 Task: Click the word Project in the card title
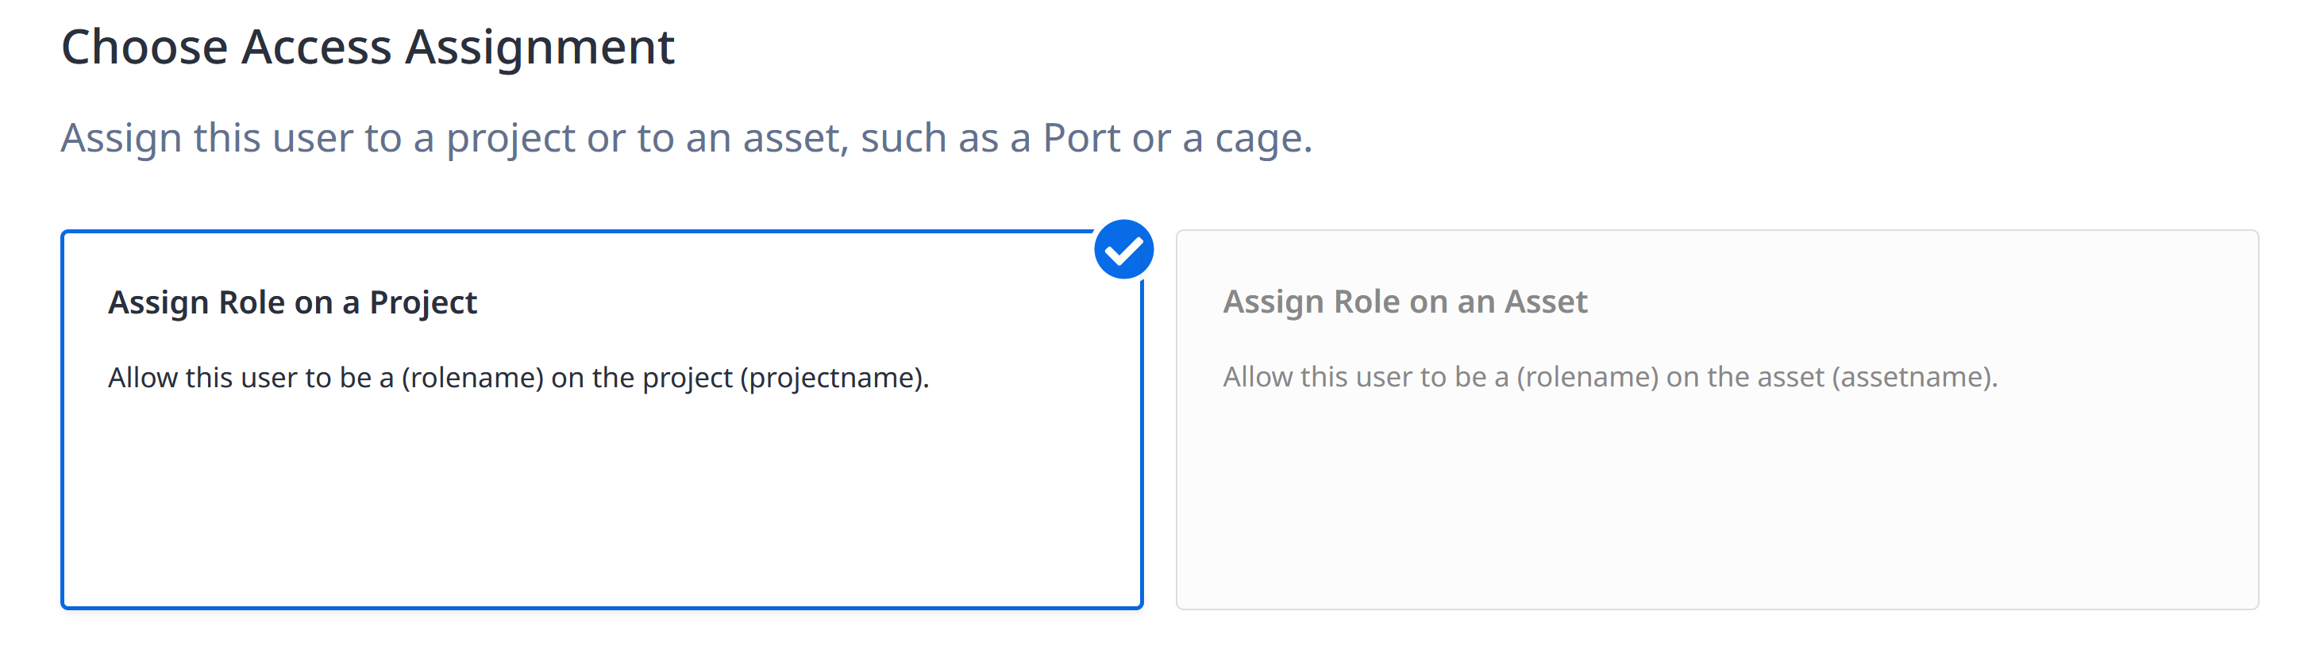tap(423, 303)
